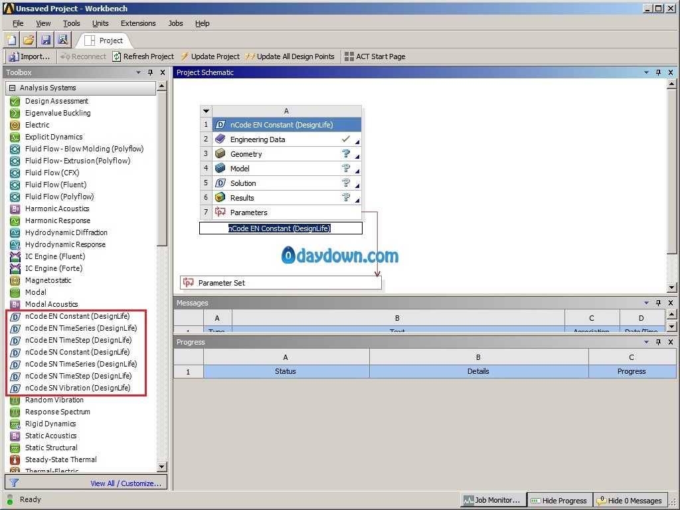
Task: Open the Progress pane dropdown arrow
Action: tap(646, 342)
